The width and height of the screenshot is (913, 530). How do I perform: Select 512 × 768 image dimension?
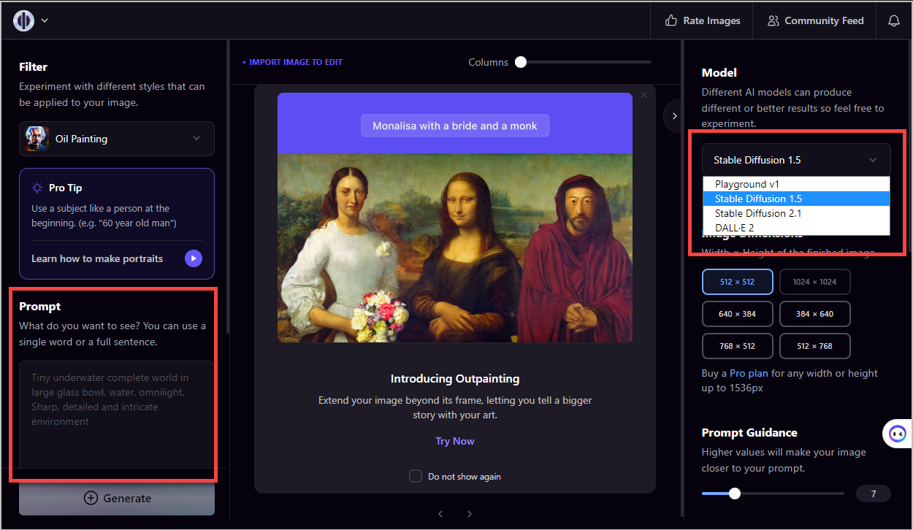(814, 346)
